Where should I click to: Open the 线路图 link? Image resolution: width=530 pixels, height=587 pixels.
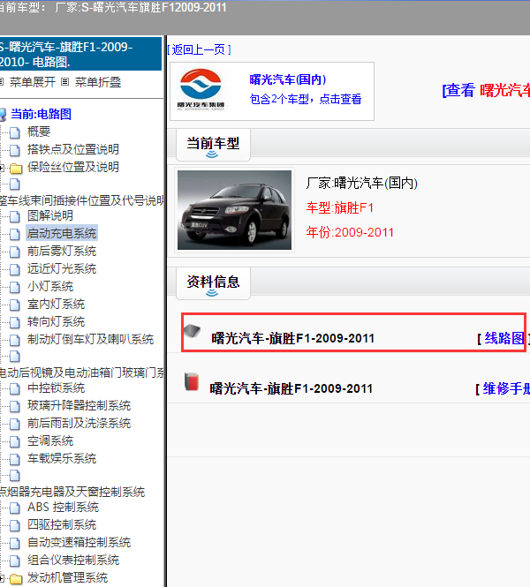coord(504,338)
